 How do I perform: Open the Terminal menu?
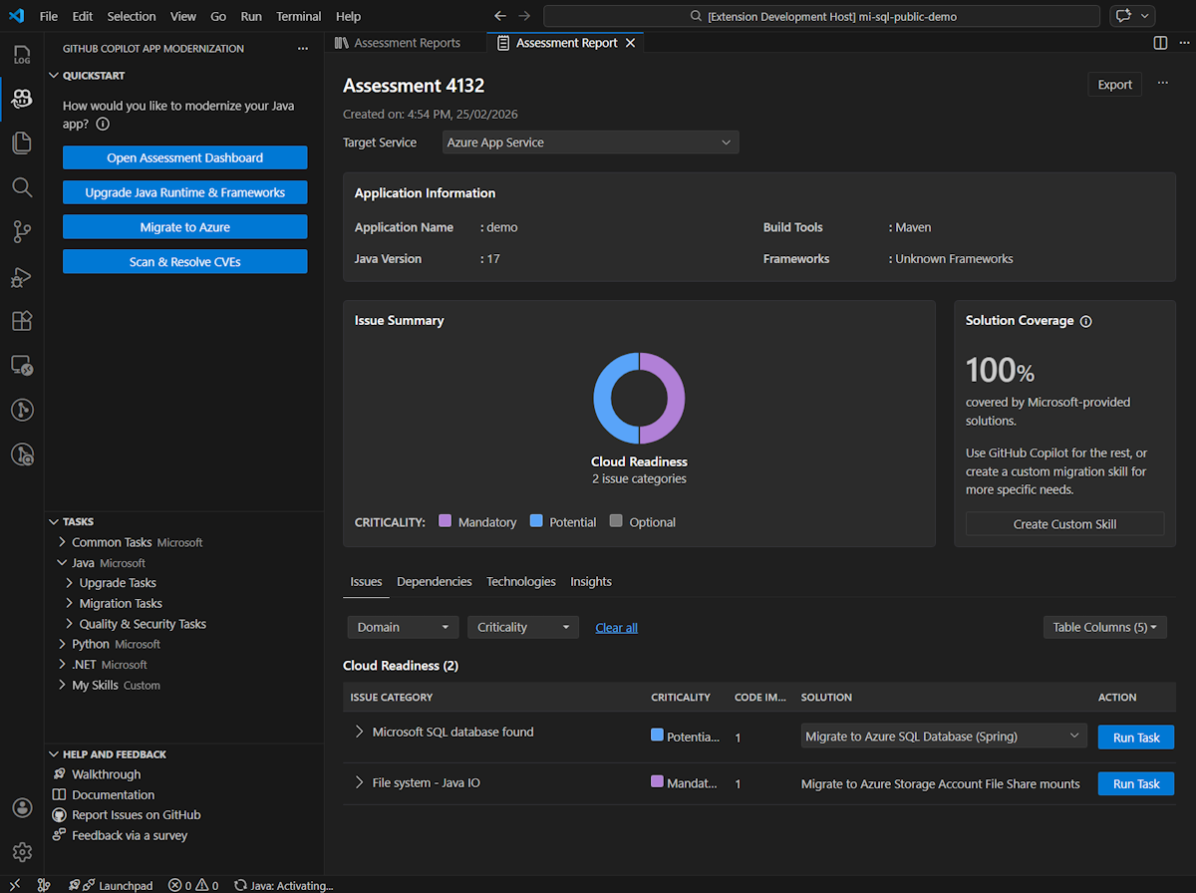coord(298,16)
